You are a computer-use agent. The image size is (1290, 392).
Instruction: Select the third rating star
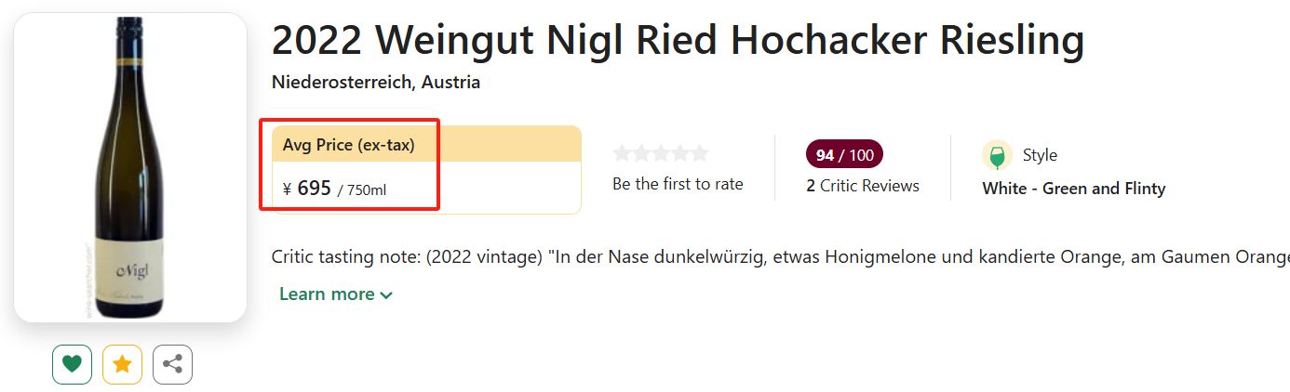point(661,153)
